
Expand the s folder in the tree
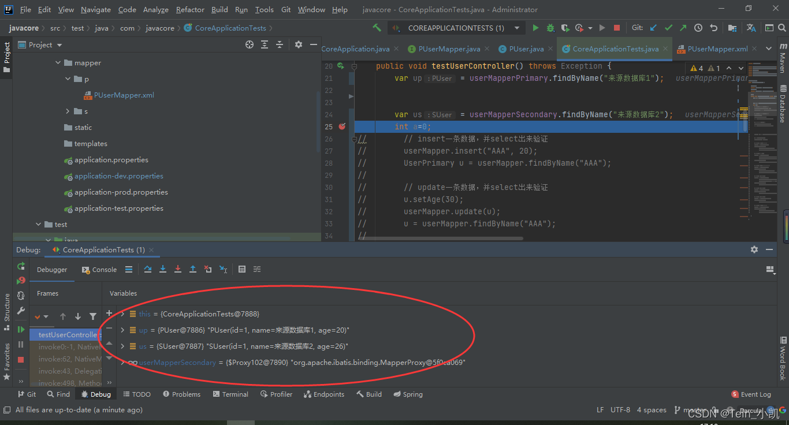pyautogui.click(x=68, y=111)
